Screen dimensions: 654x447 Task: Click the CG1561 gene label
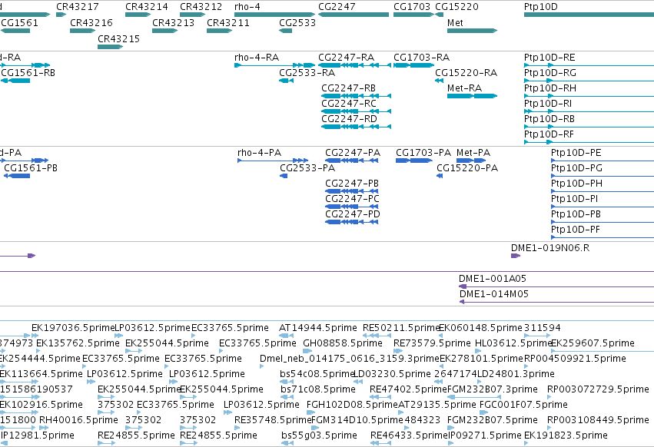click(x=20, y=22)
